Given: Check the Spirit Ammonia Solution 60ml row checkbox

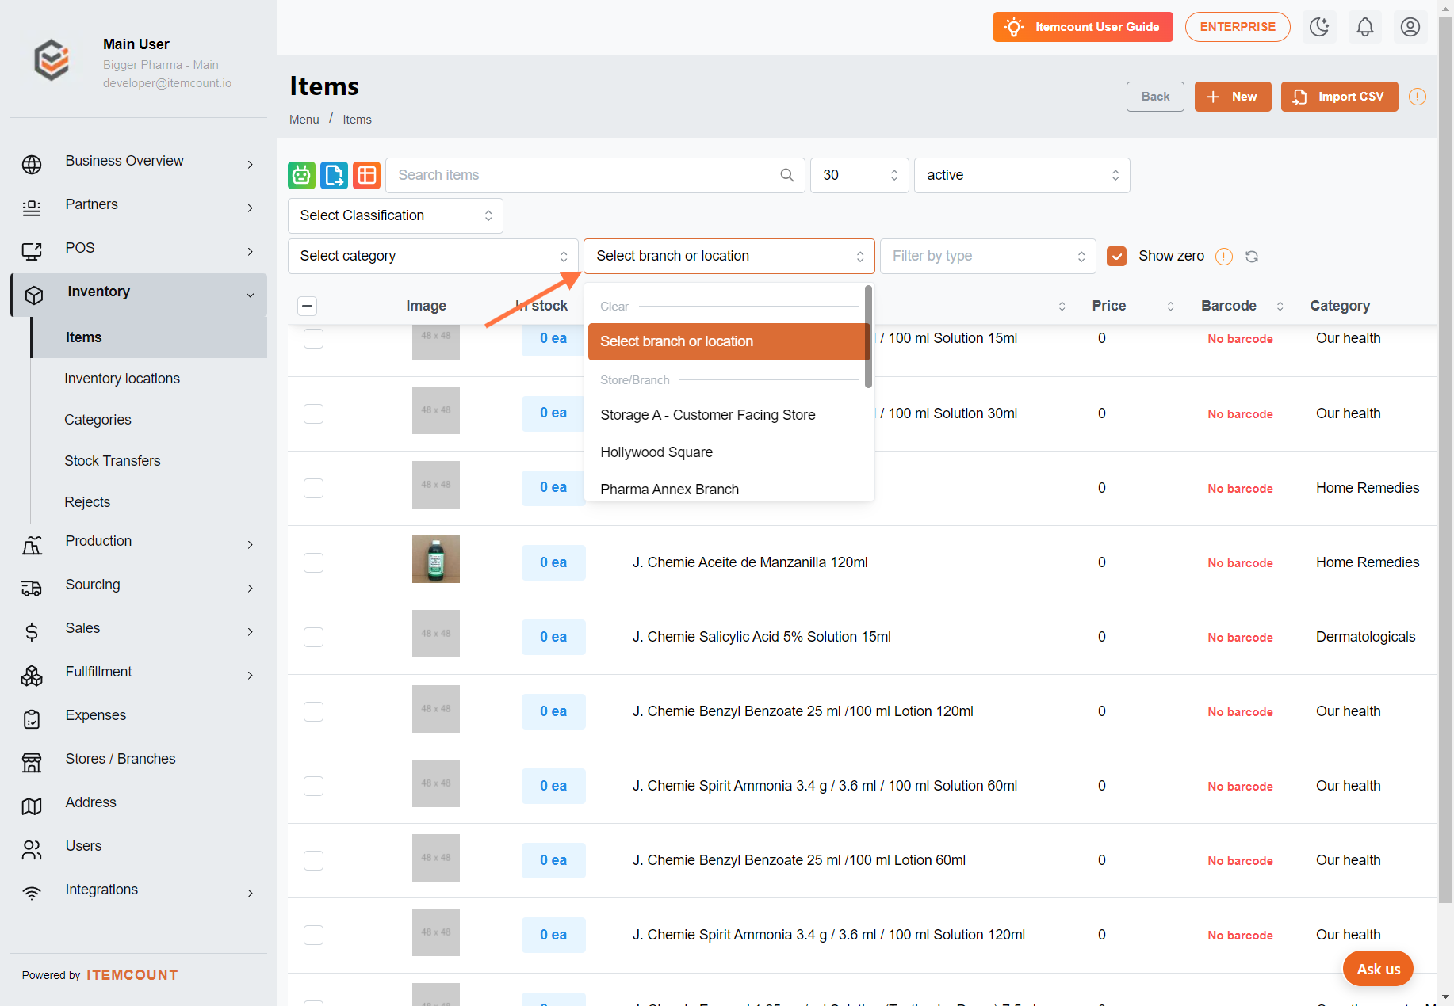Looking at the screenshot, I should (x=314, y=786).
